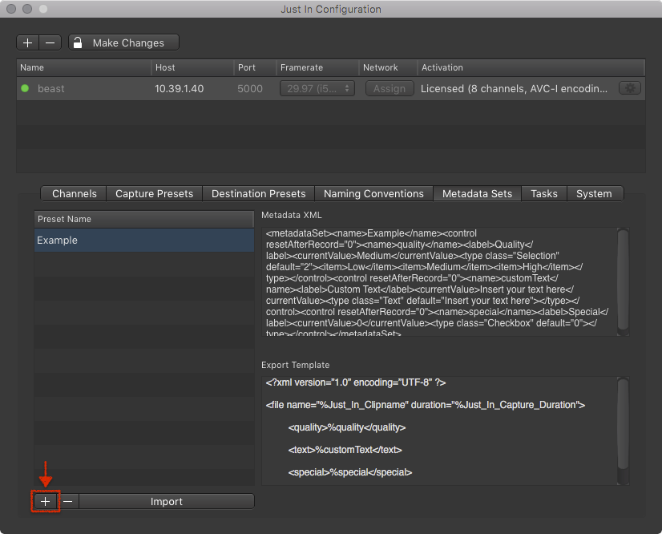This screenshot has width=662, height=534.
Task: Click the Preset Name column header
Action: pos(144,219)
